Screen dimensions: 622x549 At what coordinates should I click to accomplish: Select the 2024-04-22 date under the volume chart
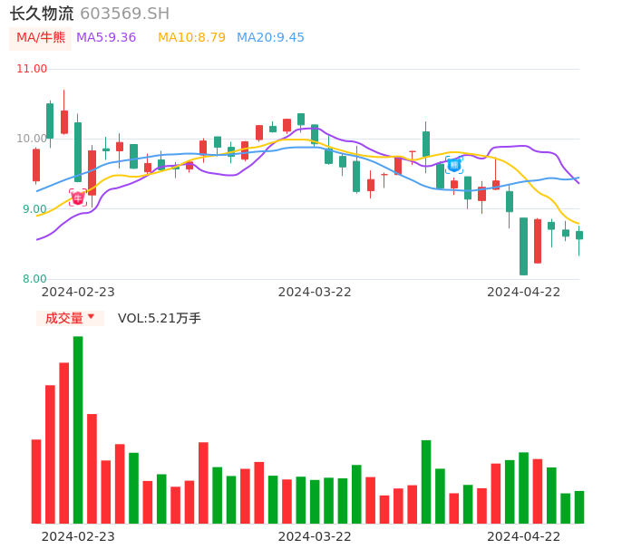coord(524,536)
